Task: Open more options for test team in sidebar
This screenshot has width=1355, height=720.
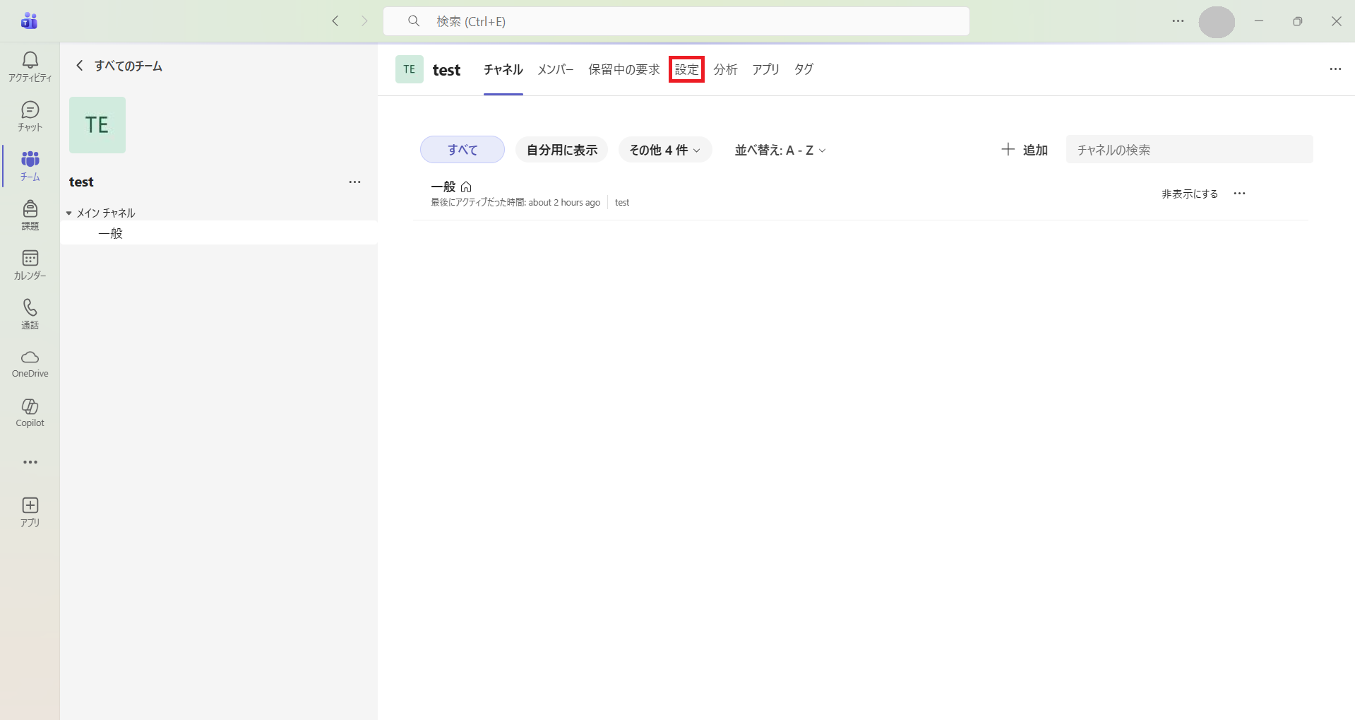Action: click(x=354, y=182)
